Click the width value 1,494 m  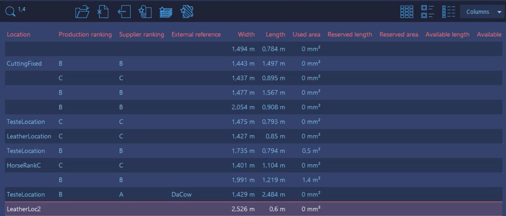(243, 49)
